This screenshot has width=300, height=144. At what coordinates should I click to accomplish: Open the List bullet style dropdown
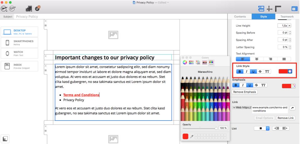point(262,128)
